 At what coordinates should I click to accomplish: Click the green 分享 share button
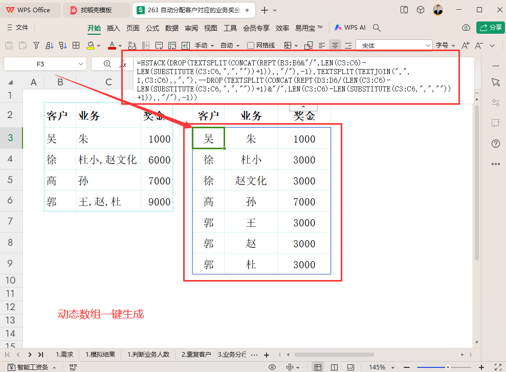pyautogui.click(x=491, y=28)
